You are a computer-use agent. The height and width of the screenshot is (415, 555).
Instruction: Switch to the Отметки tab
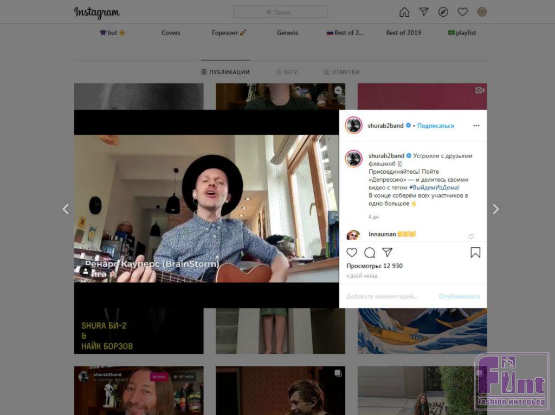[x=341, y=72]
